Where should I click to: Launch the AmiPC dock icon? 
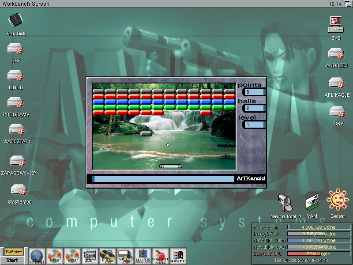coord(178,256)
